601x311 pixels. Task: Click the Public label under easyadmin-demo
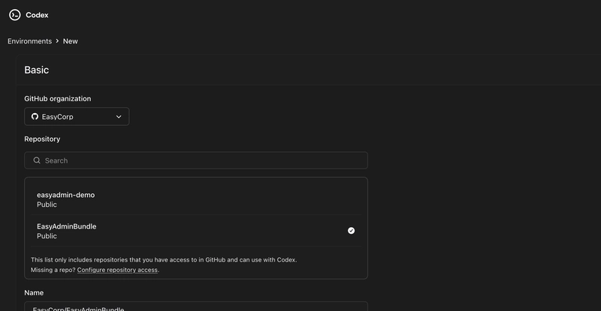tap(47, 205)
